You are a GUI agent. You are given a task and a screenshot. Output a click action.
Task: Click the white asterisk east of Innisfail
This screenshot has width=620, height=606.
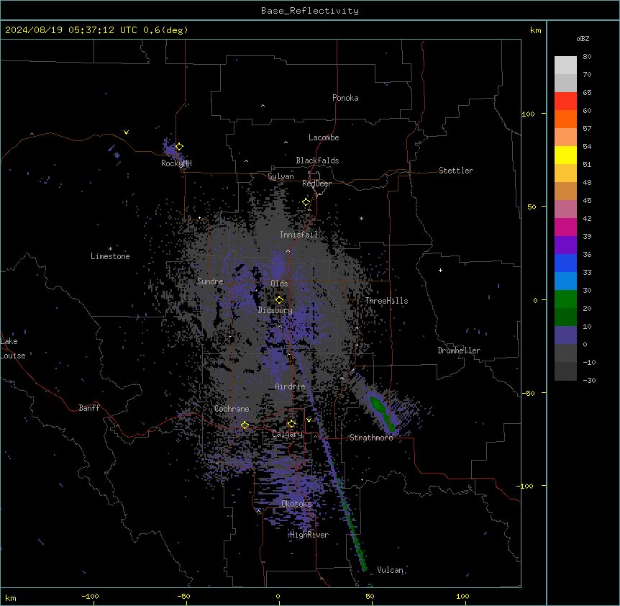[361, 219]
